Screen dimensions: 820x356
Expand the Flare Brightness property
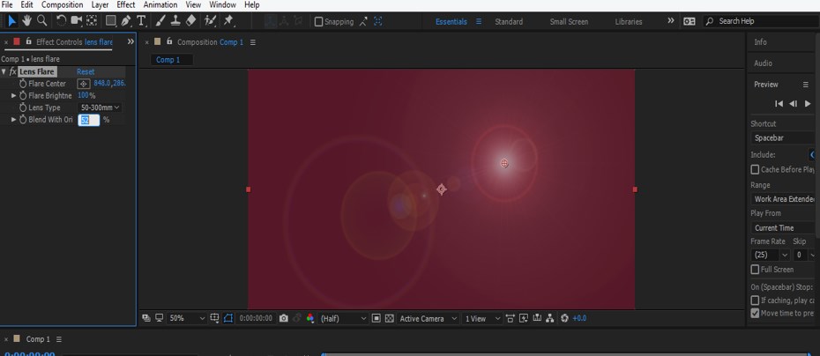pyautogui.click(x=14, y=96)
